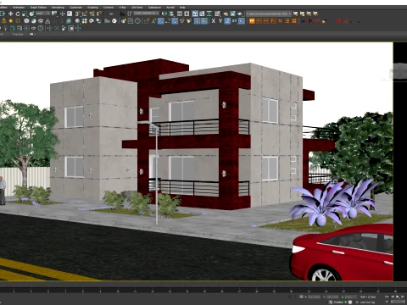The height and width of the screenshot is (305, 407).
Task: Click Add Time Tag in status bar
Action: click(367, 302)
